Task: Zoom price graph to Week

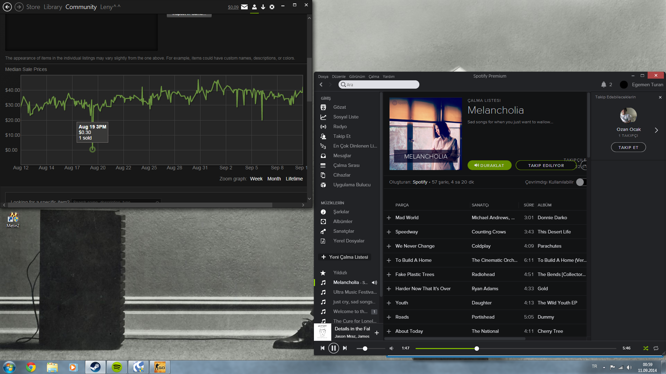Action: coord(256,179)
